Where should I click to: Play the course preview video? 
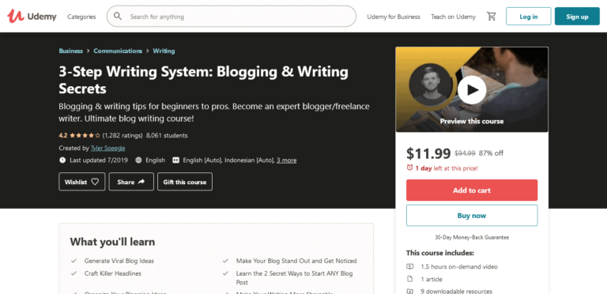click(x=472, y=90)
